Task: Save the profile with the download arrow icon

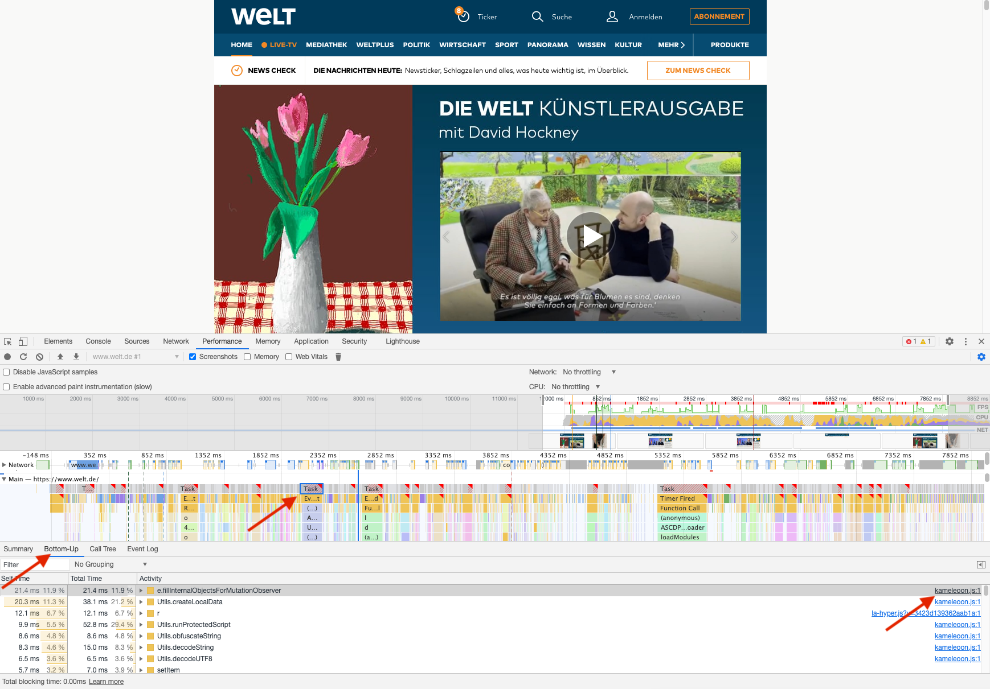Action: pos(76,357)
